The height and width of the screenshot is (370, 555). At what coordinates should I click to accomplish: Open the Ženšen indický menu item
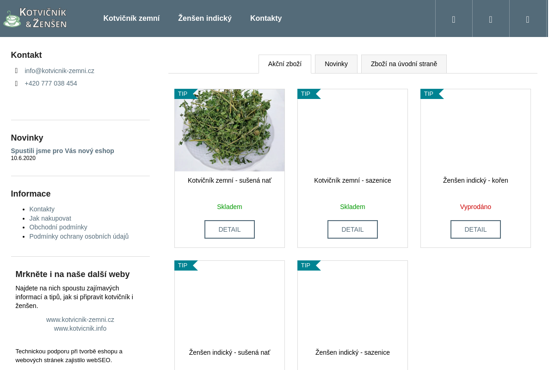coord(205,18)
